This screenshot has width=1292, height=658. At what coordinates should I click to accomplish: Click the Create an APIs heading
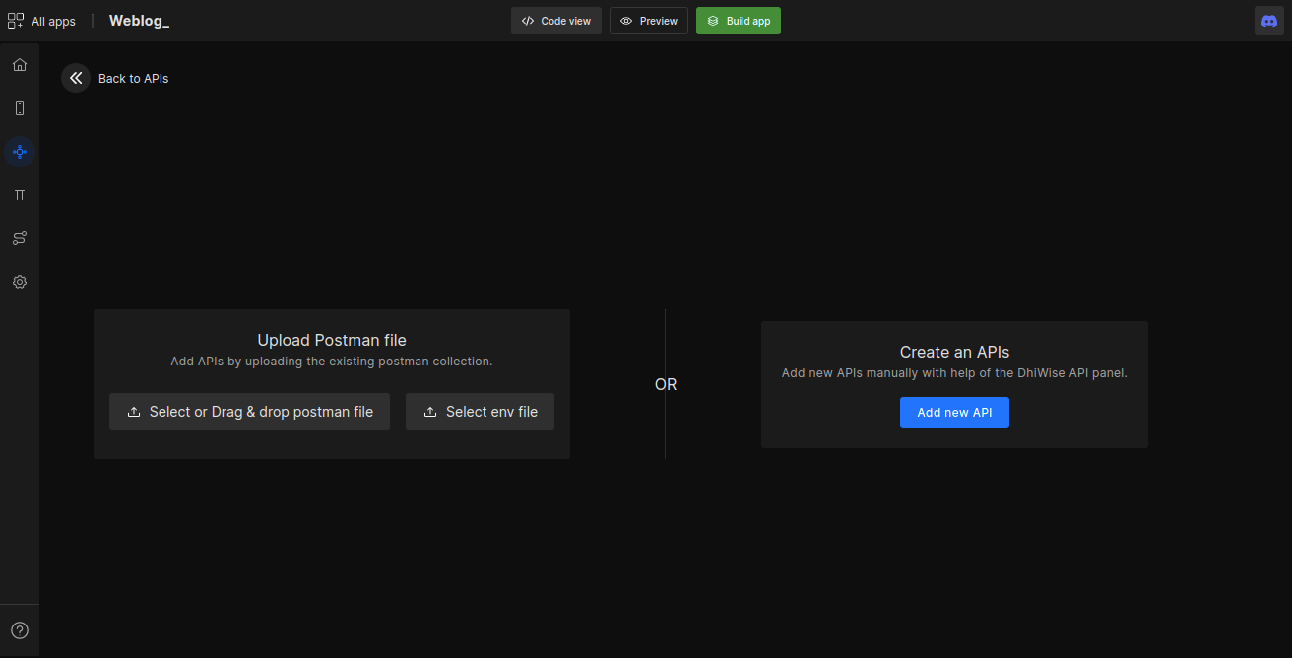954,352
